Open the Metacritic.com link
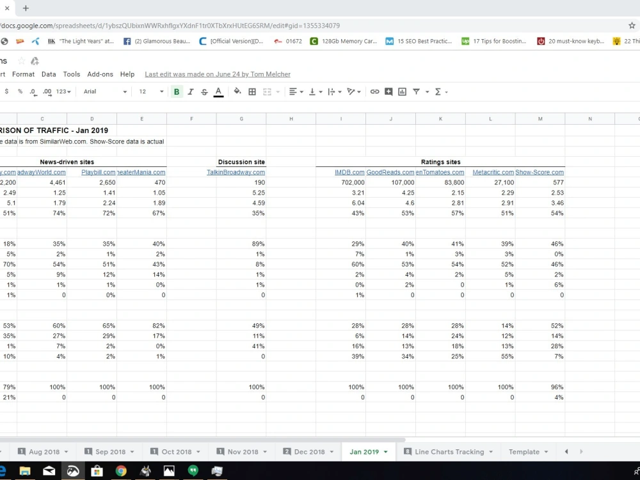640x480 pixels. coord(493,172)
